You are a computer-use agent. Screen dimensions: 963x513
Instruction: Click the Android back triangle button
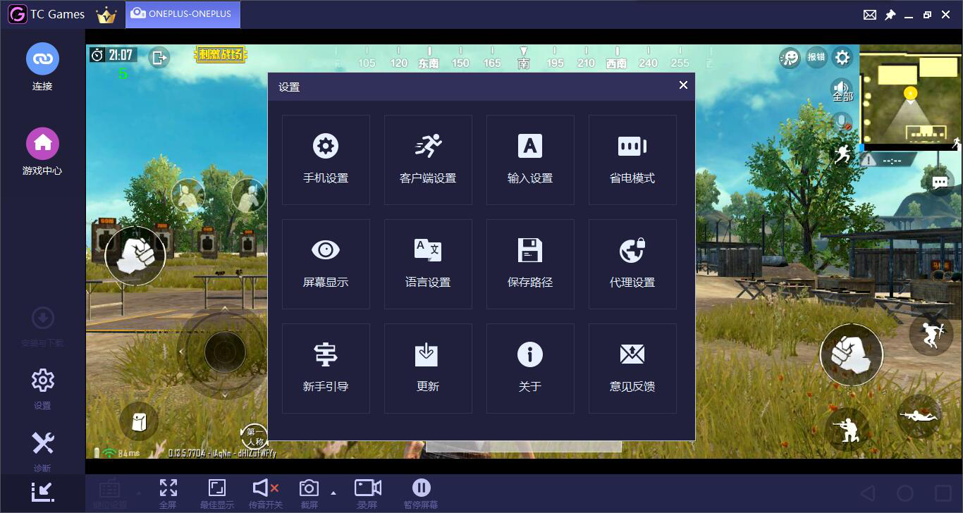pos(868,493)
